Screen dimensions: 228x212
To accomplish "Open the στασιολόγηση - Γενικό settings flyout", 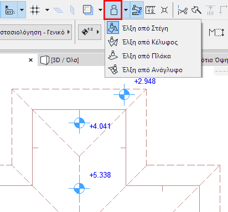I will pyautogui.click(x=35, y=32).
